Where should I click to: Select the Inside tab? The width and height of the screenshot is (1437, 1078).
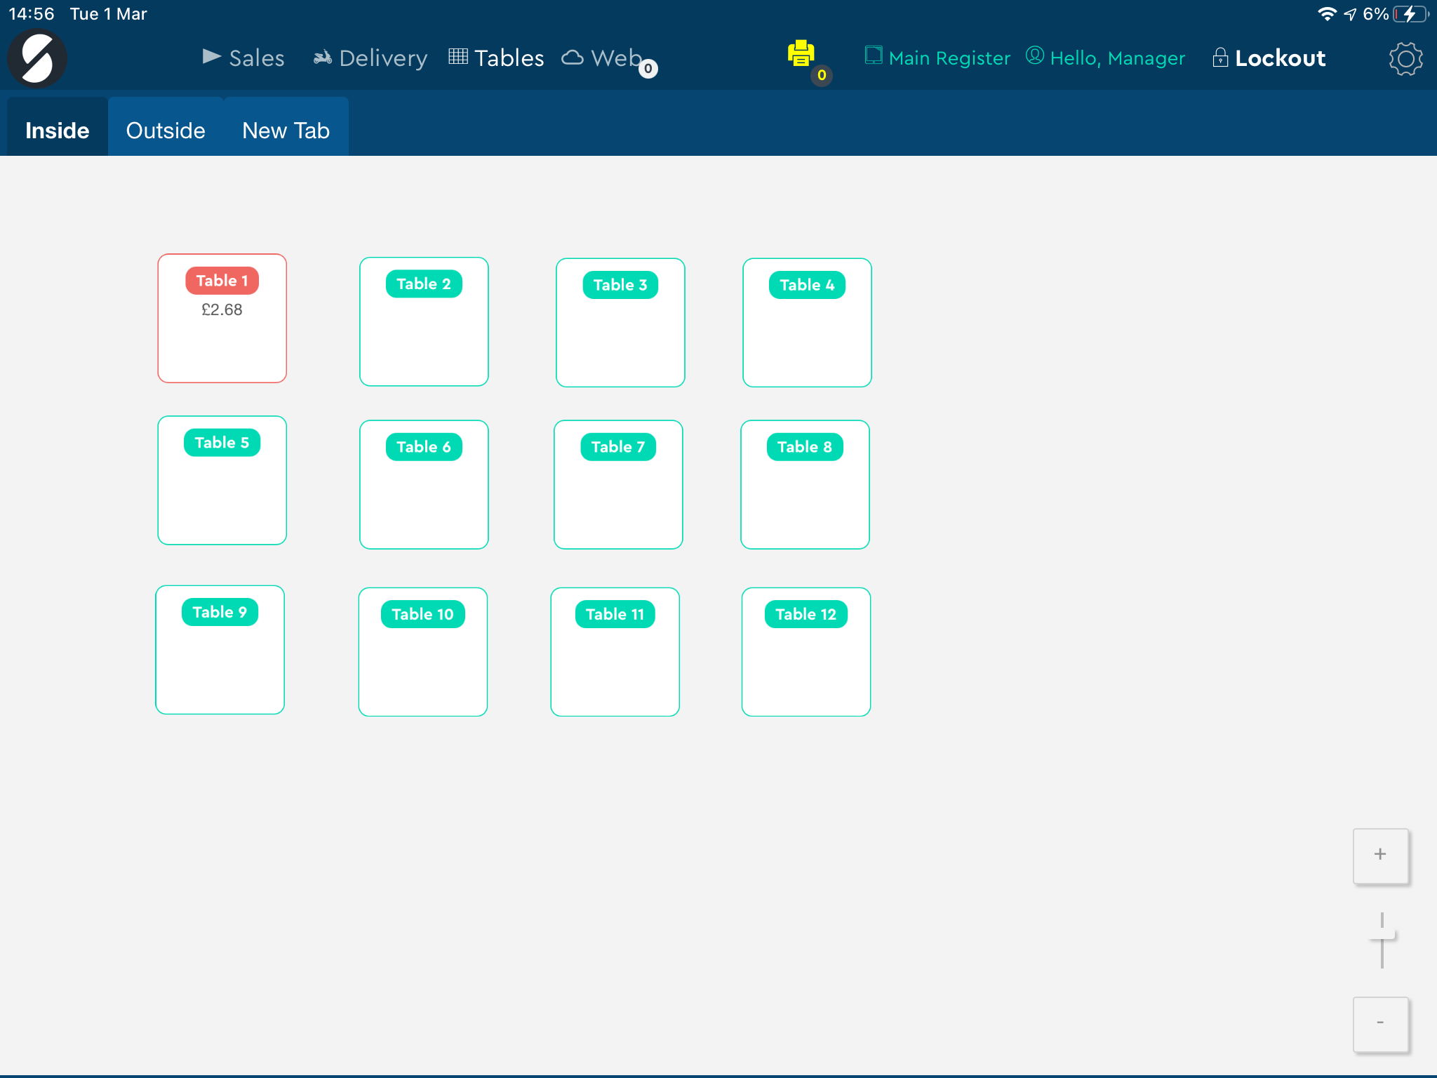[58, 130]
